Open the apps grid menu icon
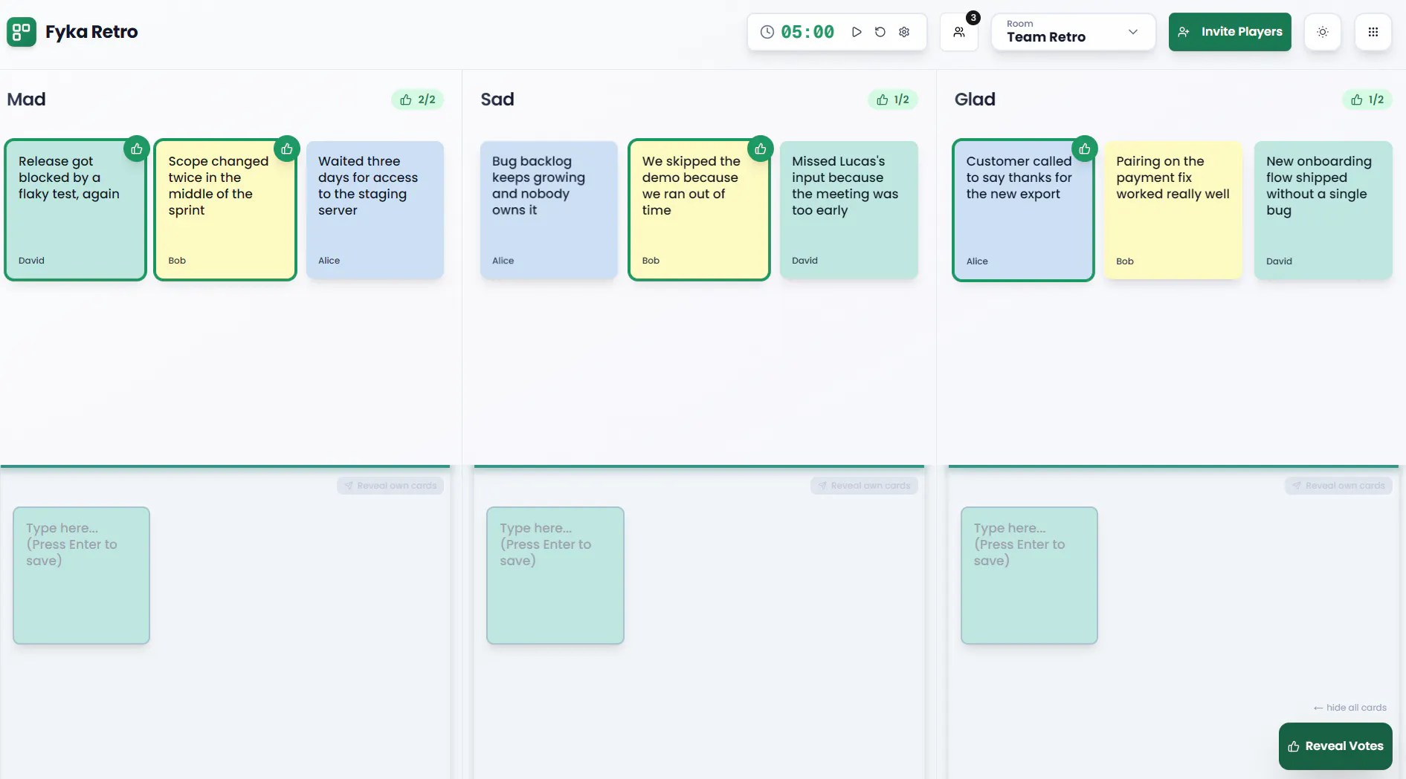 point(1373,32)
